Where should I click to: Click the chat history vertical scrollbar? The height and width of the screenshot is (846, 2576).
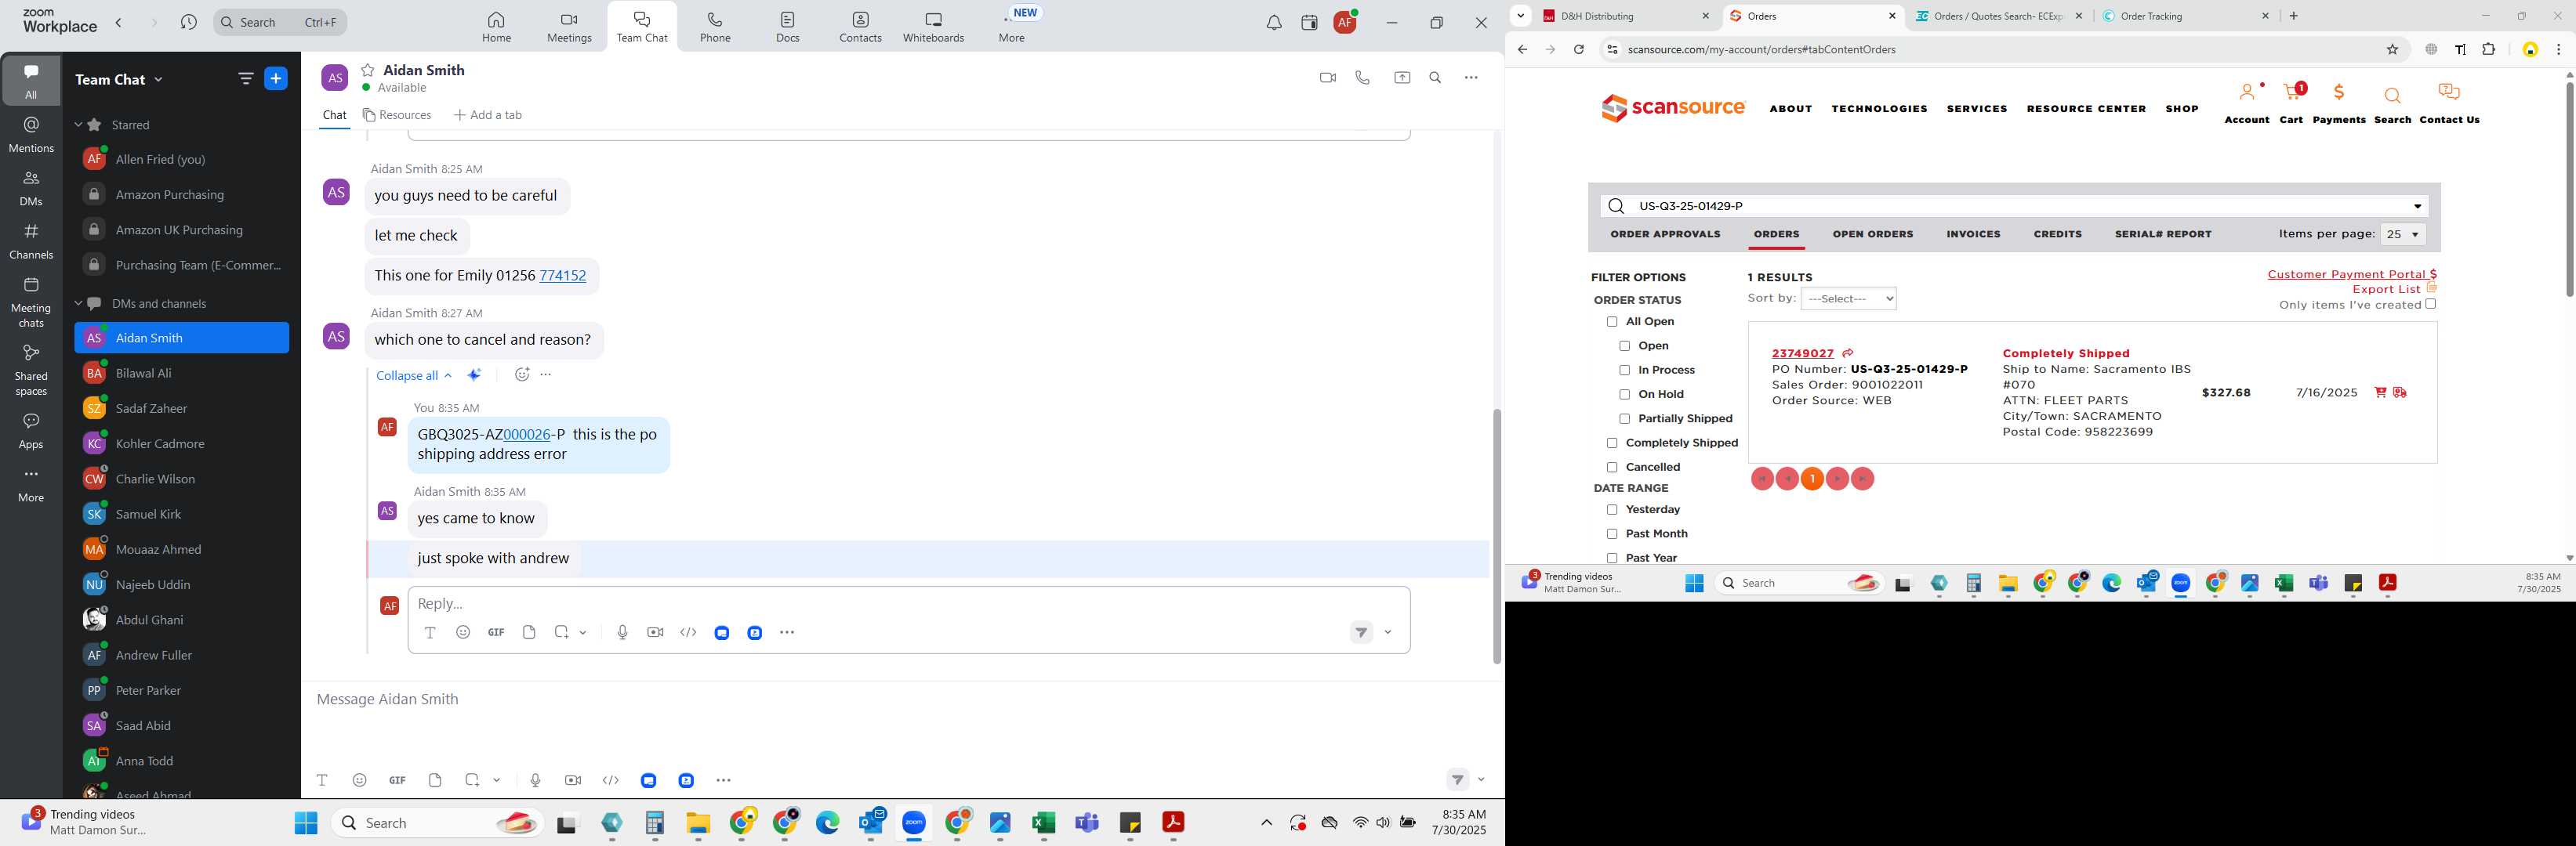1496,535
